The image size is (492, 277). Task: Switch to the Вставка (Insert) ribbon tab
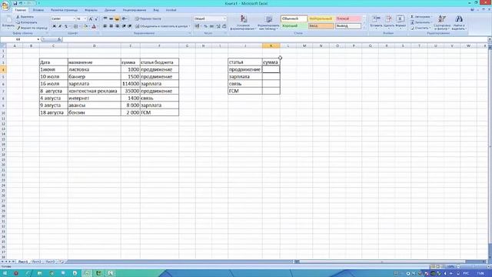coord(38,10)
